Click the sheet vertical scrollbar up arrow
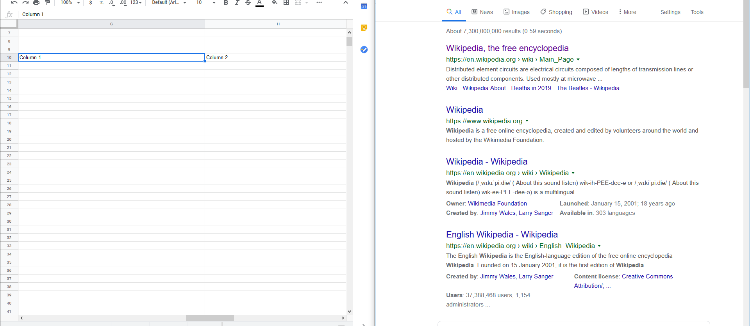Screen dimensions: 750x326 349,33
